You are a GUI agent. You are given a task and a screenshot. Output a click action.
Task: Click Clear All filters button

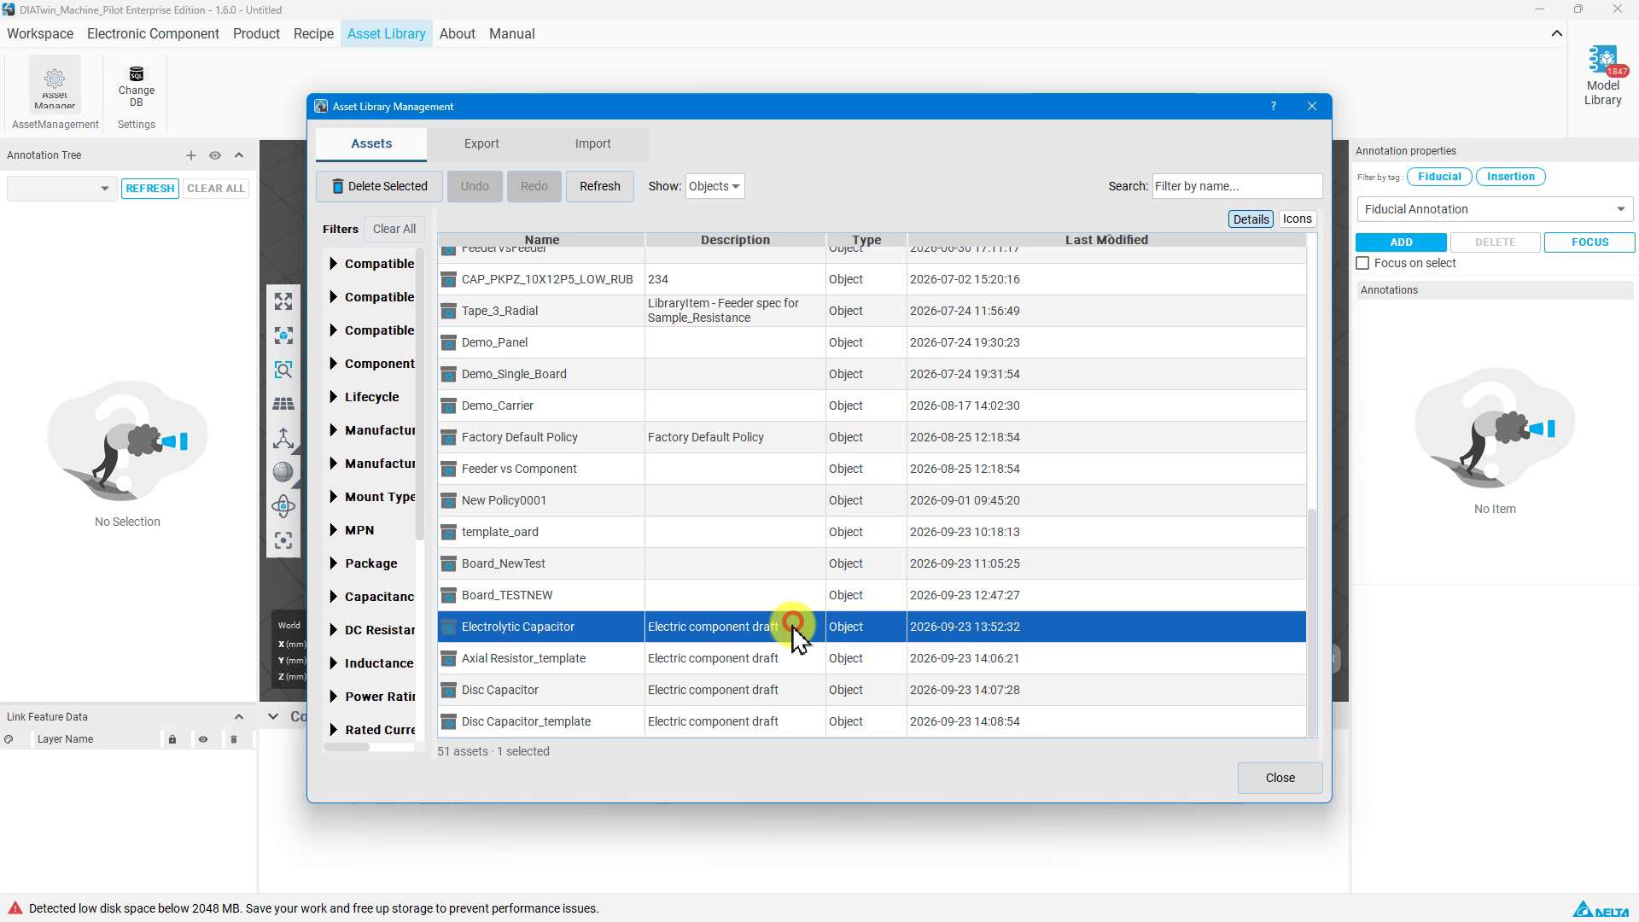(x=394, y=229)
